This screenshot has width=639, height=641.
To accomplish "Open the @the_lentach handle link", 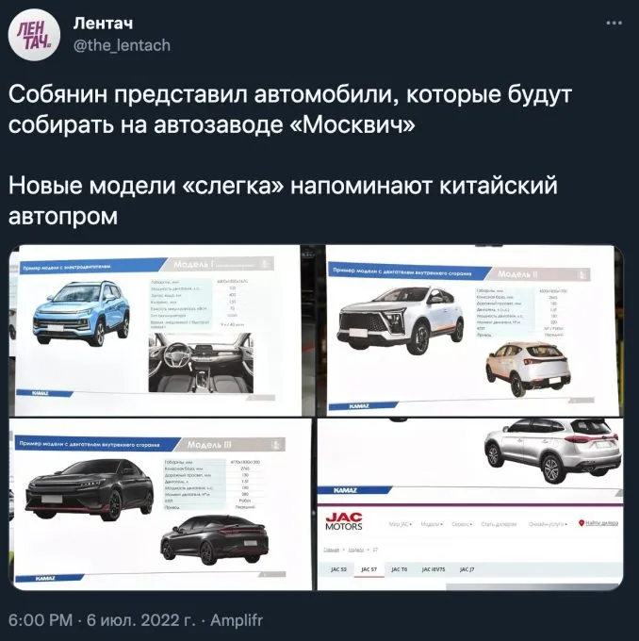I will (x=122, y=45).
